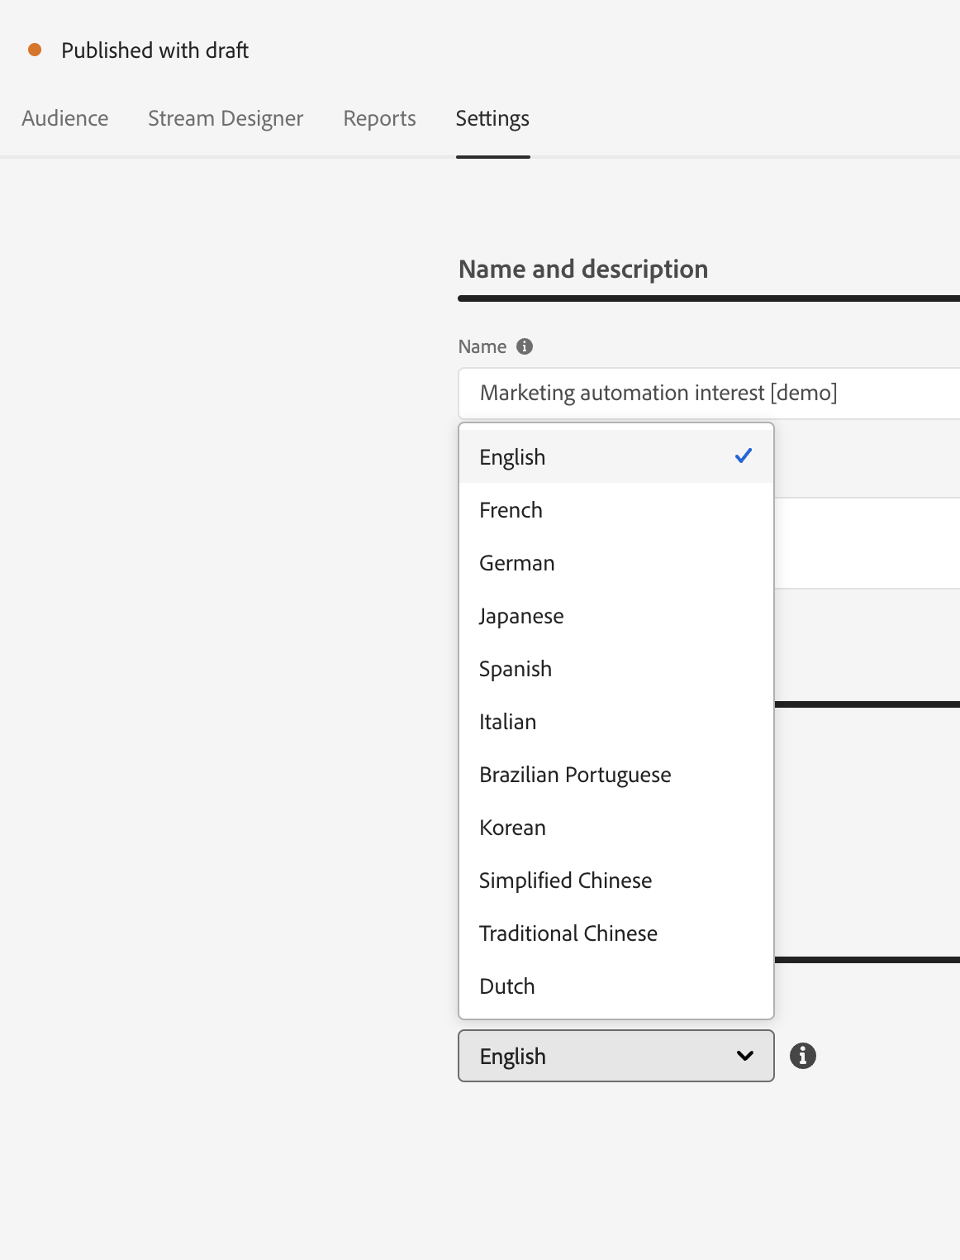
Task: Select Italian from the language options
Action: (x=507, y=722)
